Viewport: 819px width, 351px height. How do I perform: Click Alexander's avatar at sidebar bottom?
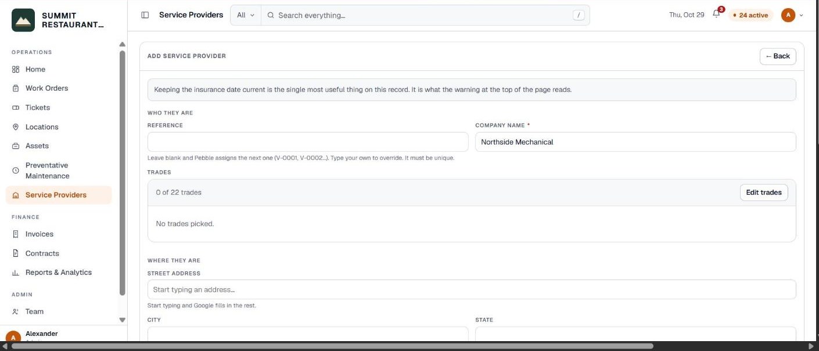[x=13, y=337]
